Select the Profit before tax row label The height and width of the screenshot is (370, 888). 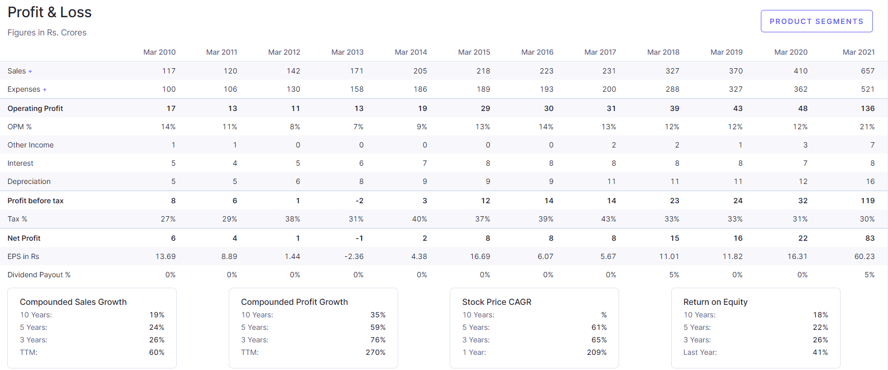(35, 201)
